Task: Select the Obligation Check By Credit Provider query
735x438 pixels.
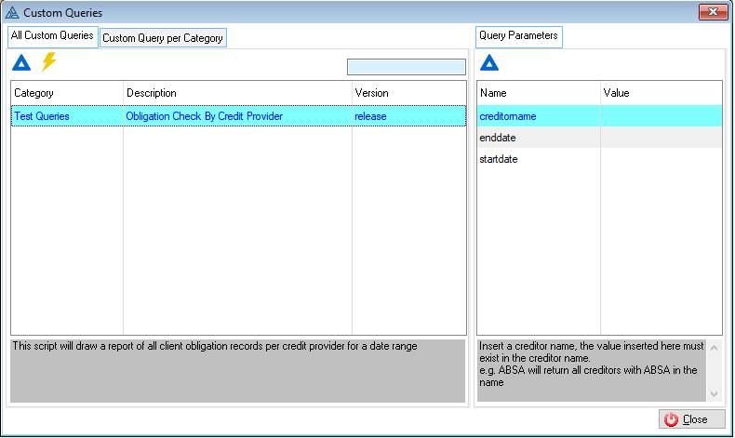Action: pyautogui.click(x=204, y=117)
